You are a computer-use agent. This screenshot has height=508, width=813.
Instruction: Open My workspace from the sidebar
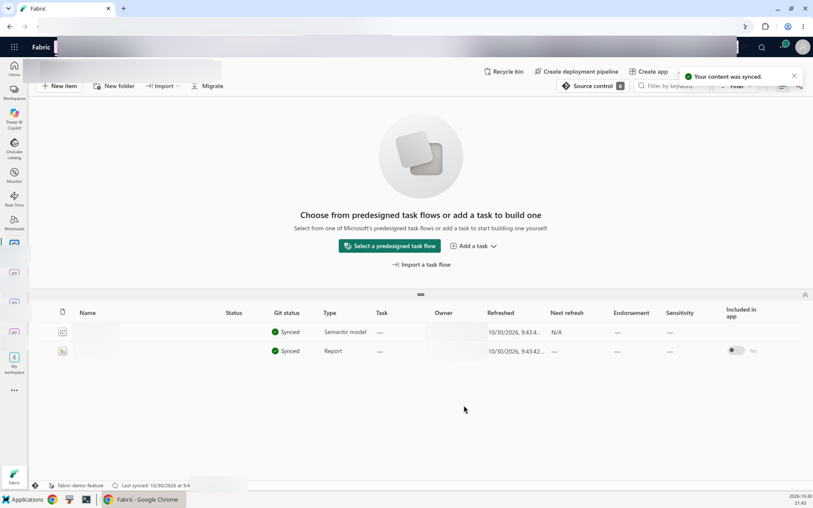(14, 363)
